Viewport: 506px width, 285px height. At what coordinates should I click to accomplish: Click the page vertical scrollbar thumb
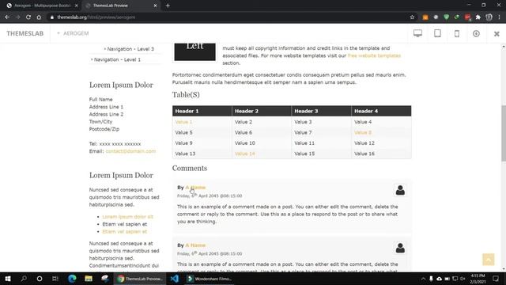pyautogui.click(x=504, y=133)
